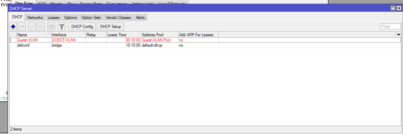The image size is (403, 134).
Task: Click the bridge interface cell
Action: pos(68,45)
